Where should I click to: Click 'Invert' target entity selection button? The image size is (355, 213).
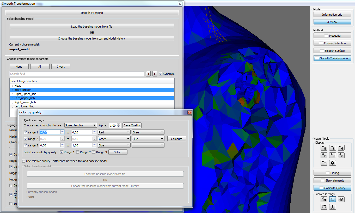pyautogui.click(x=61, y=67)
